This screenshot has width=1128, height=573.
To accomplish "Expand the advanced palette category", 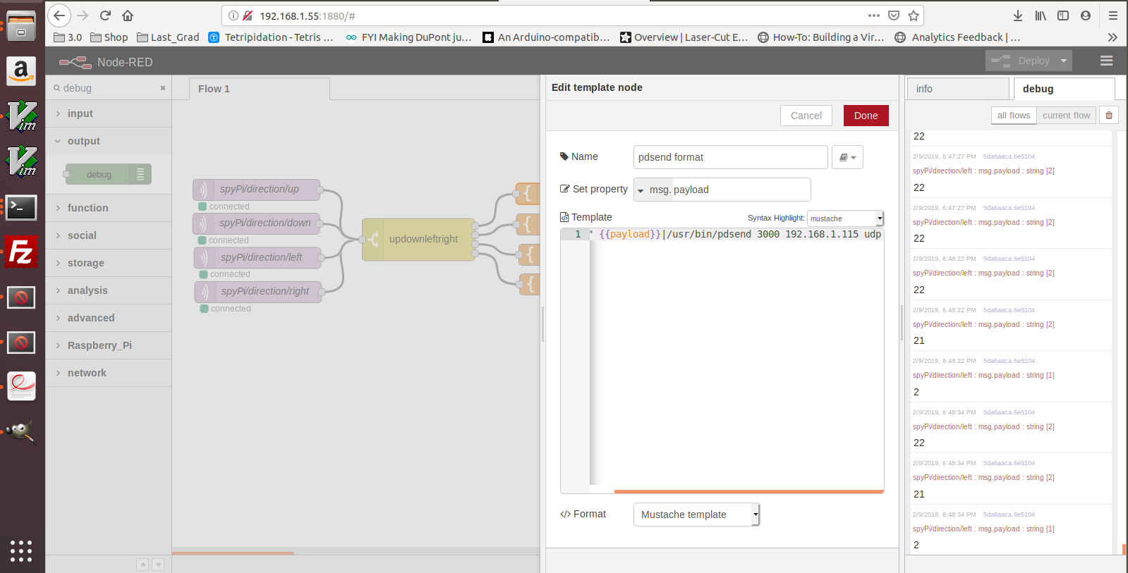I will click(x=109, y=318).
